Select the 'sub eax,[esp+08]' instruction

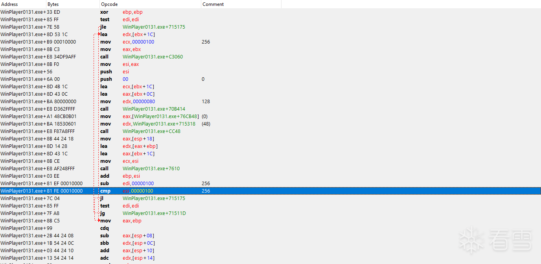coord(270,236)
